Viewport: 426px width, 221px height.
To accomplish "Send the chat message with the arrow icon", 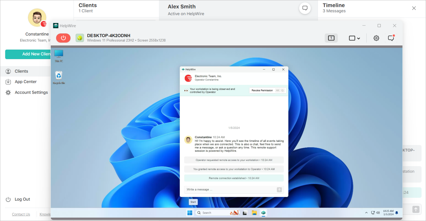I will [280, 189].
